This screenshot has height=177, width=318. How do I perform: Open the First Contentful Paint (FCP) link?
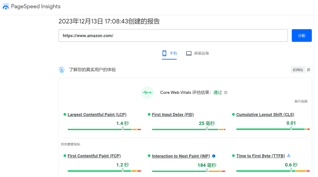pyautogui.click(x=94, y=156)
